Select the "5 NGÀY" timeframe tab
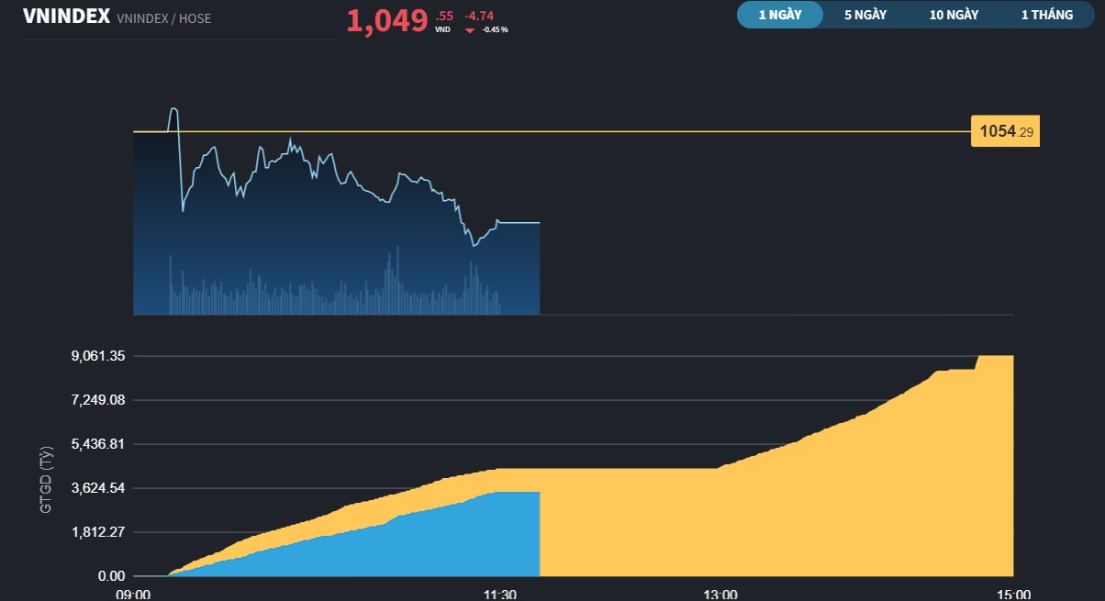This screenshot has width=1105, height=601. pyautogui.click(x=864, y=15)
